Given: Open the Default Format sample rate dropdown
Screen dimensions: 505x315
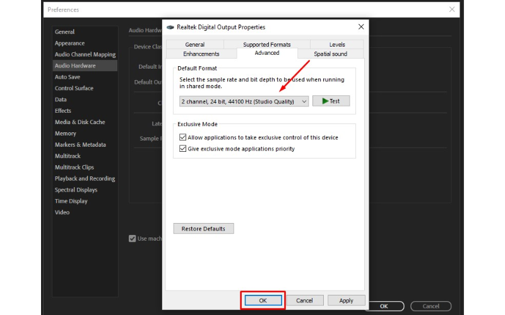Looking at the screenshot, I should point(244,101).
